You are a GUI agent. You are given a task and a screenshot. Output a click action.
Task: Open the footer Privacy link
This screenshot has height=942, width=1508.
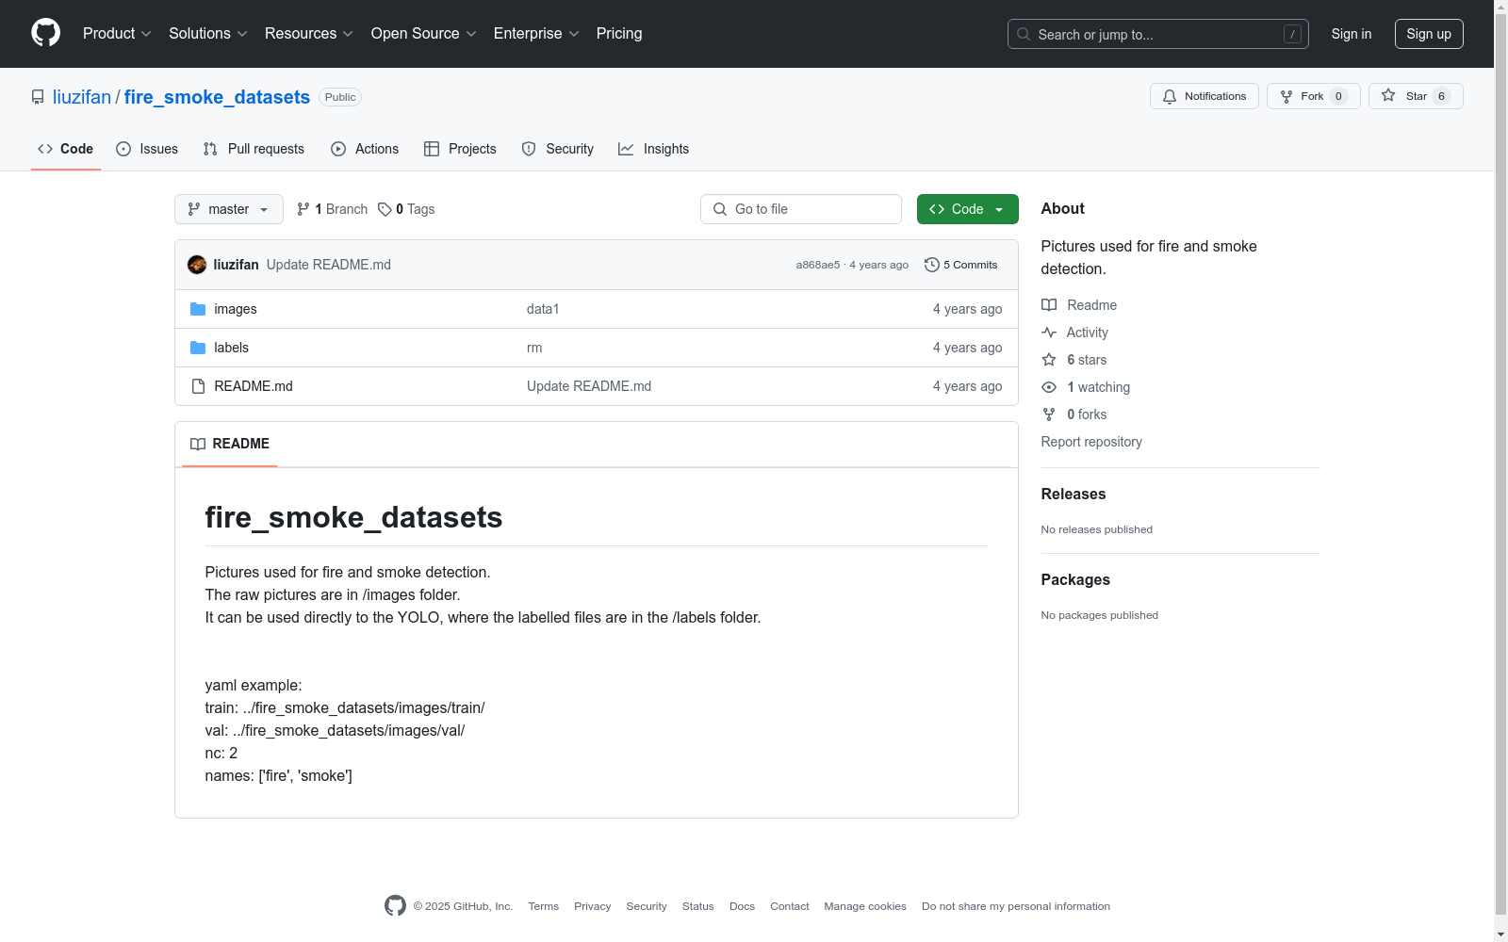click(x=593, y=906)
